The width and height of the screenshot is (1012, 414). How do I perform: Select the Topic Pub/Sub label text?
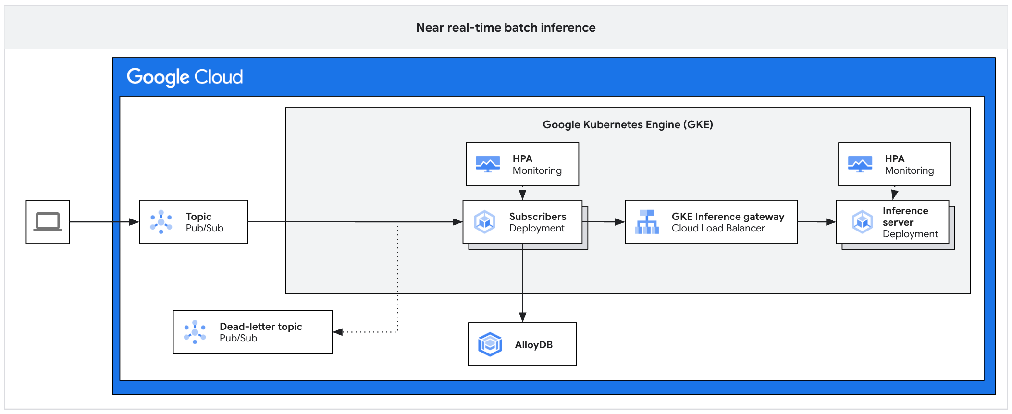[x=204, y=222]
